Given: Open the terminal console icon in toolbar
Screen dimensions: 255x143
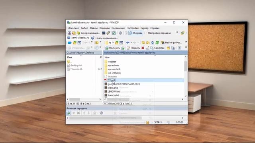Looking at the screenshot, I should (x=104, y=33).
